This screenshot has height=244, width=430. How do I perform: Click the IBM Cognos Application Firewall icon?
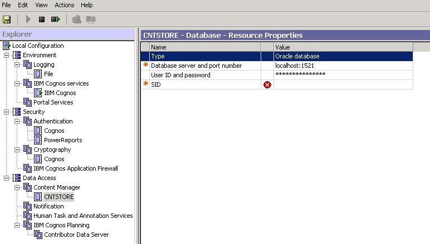pos(27,168)
